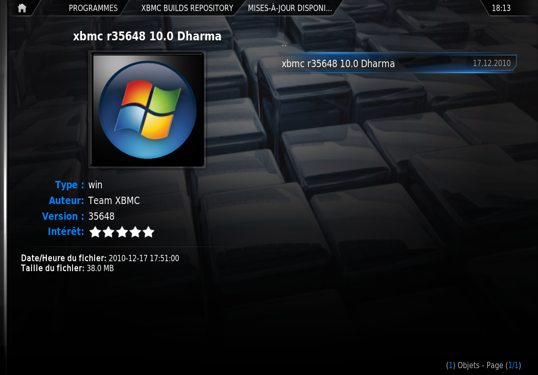Image resolution: width=538 pixels, height=375 pixels.
Task: Click the 'Type :' label
Action: (69, 185)
